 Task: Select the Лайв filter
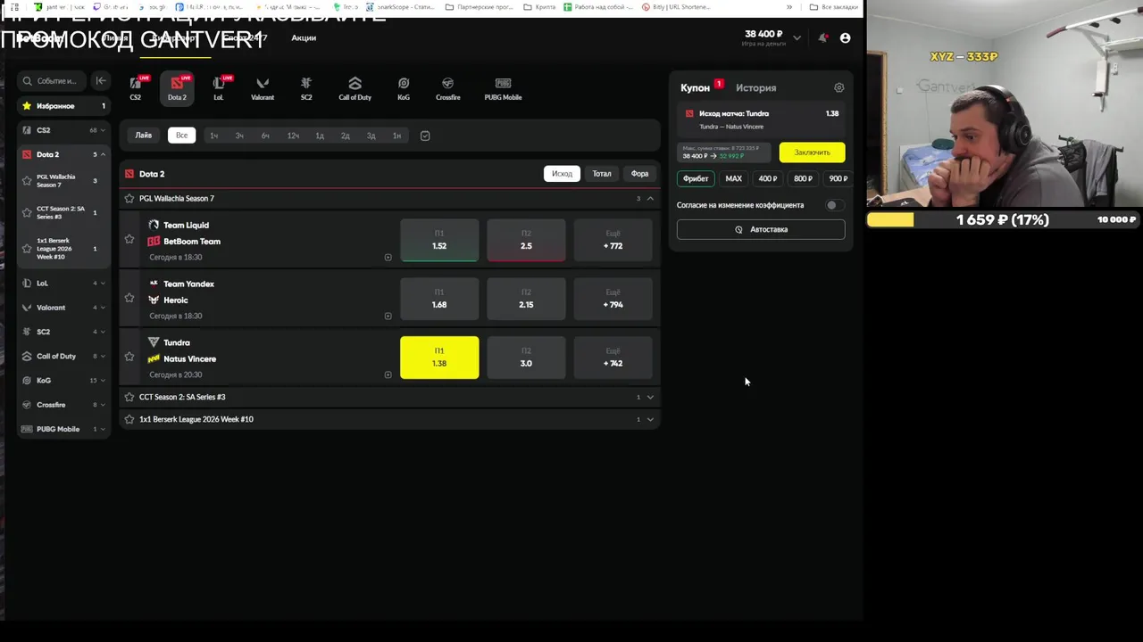[144, 136]
